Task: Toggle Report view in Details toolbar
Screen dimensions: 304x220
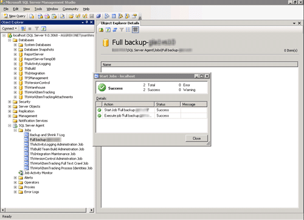Action: [x=135, y=30]
